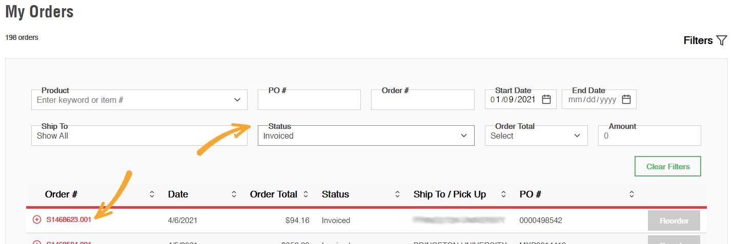The width and height of the screenshot is (734, 244).
Task: Open the Ship To dropdown
Action: pyautogui.click(x=139, y=136)
